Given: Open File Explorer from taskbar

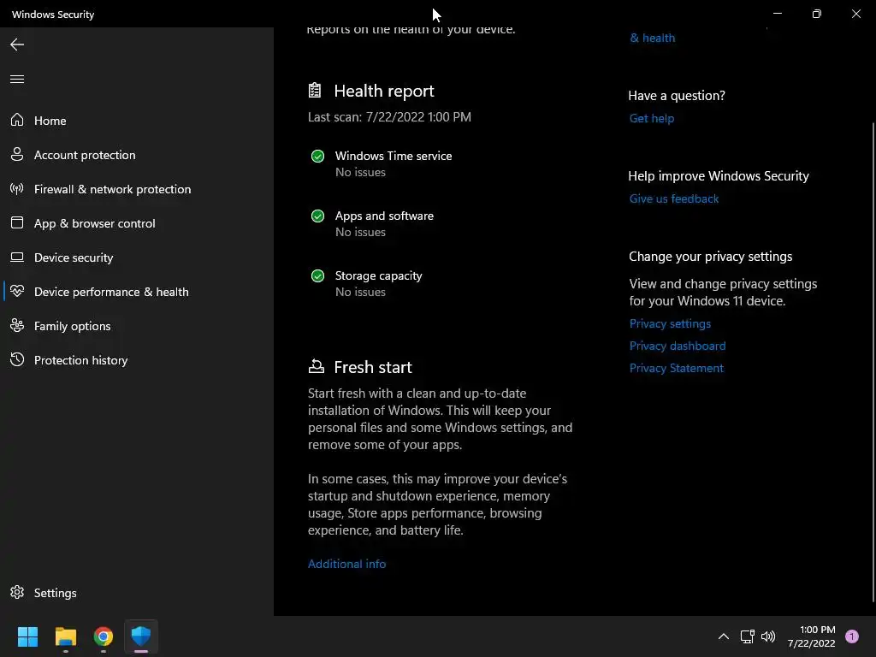Looking at the screenshot, I should click(x=65, y=636).
